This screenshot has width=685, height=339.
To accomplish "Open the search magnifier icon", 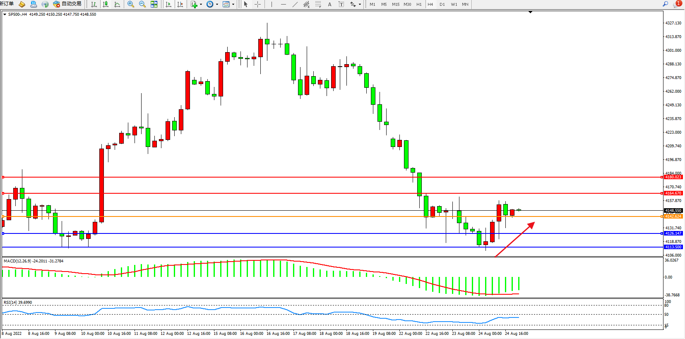I will pyautogui.click(x=666, y=4).
